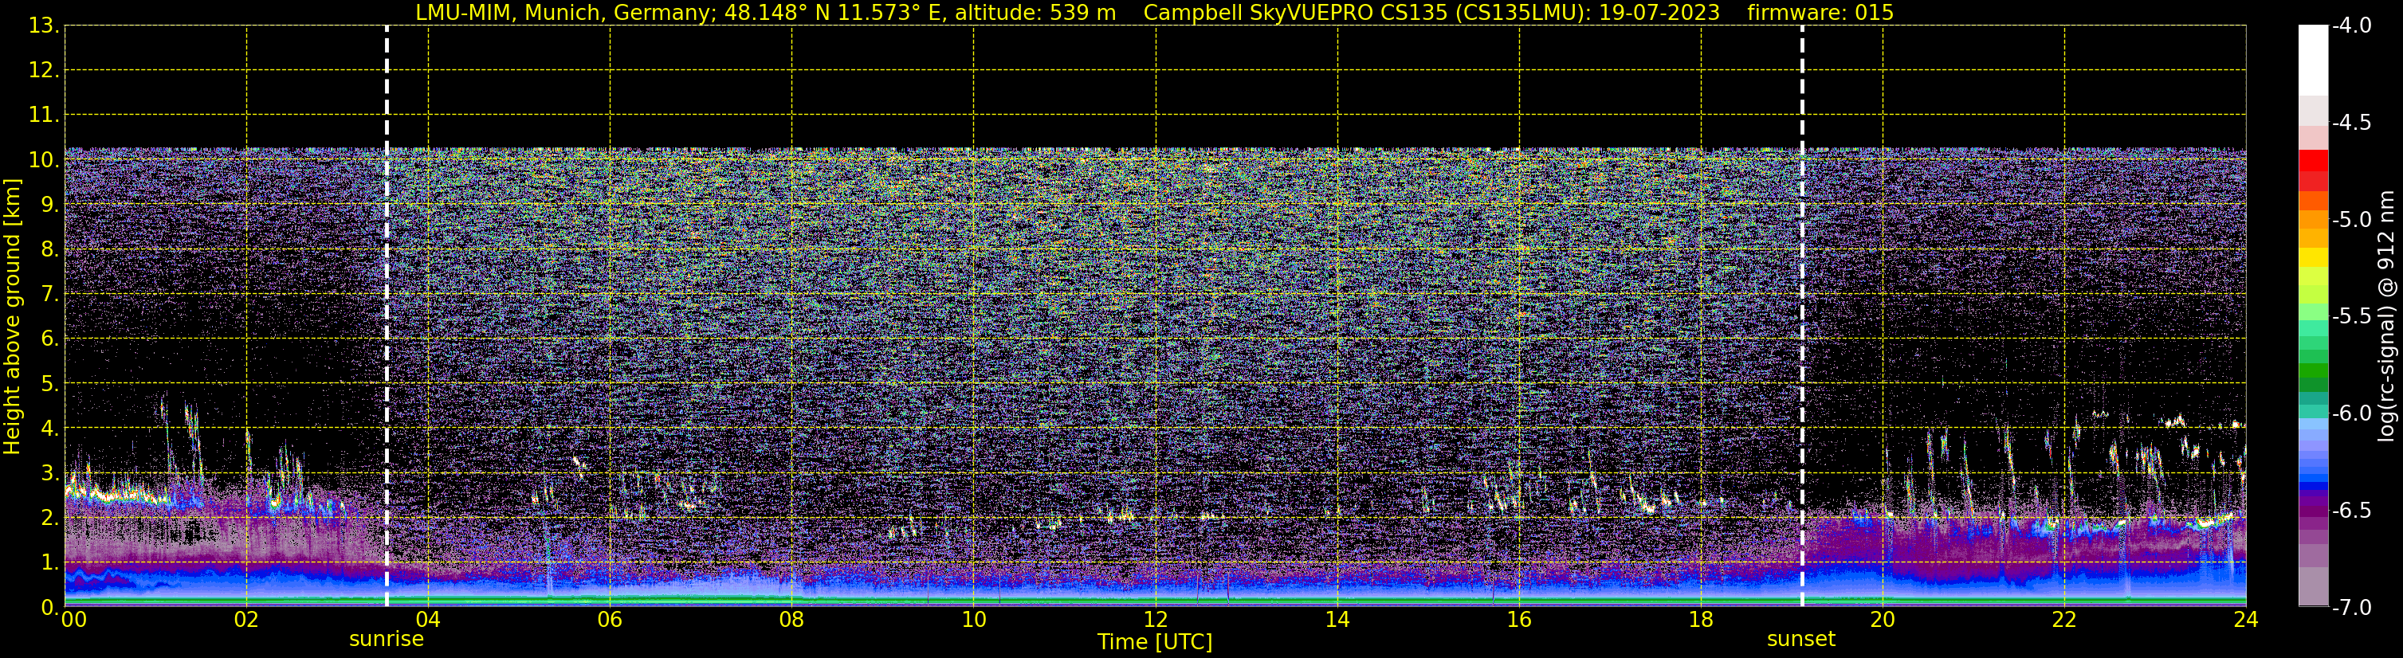This screenshot has height=658, width=2403.
Task: Click the 19-07-2023 date in the title
Action: pos(1659,12)
